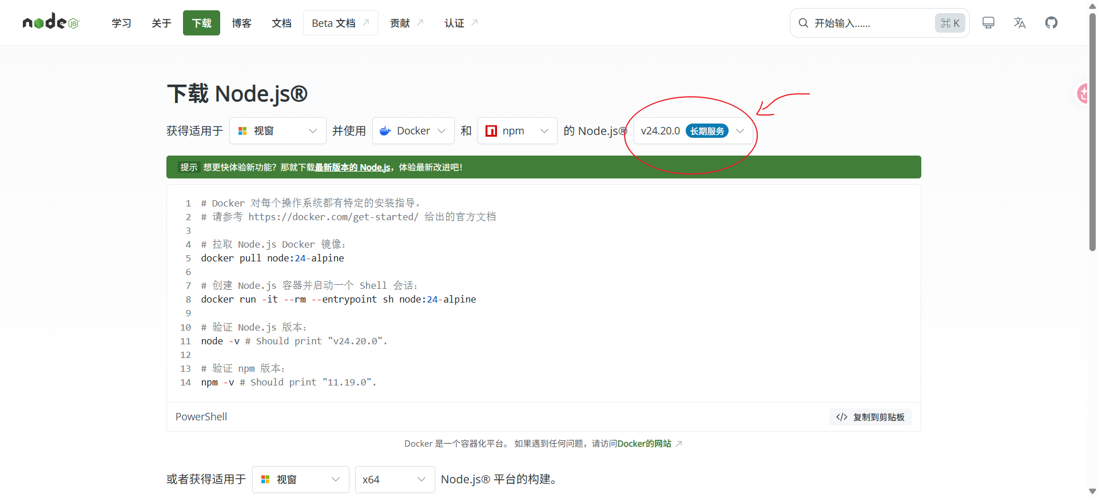Follow the 最新版本的 Node.js link
1098x497 pixels.
pyautogui.click(x=352, y=168)
